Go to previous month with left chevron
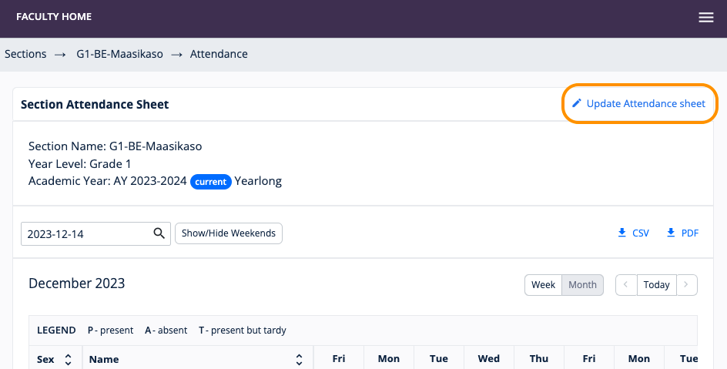The width and height of the screenshot is (727, 369). tap(625, 285)
